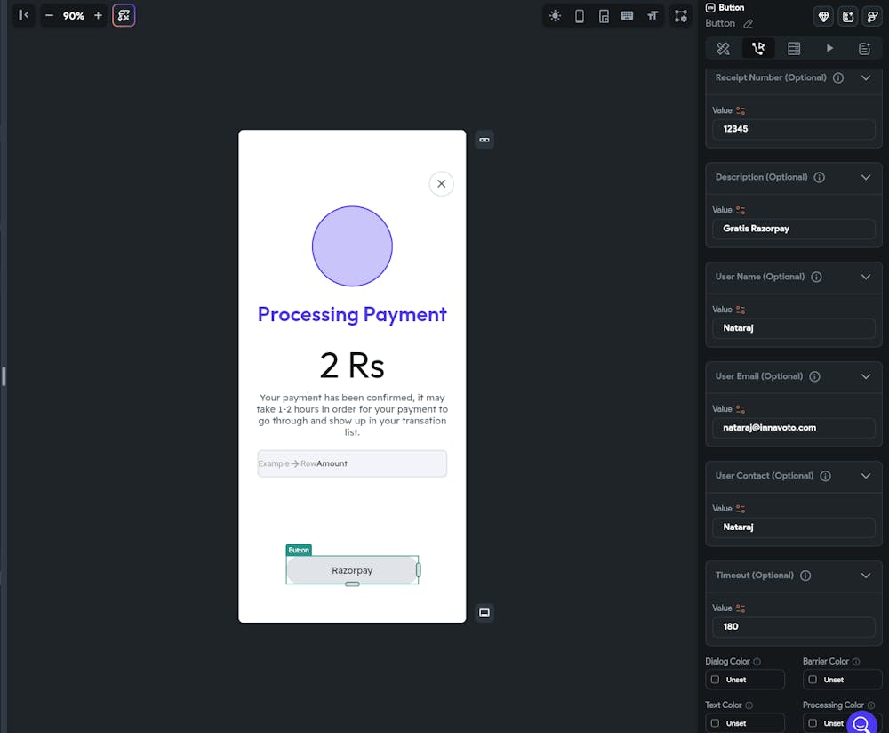Select the purple circle avatar on canvas
Viewport: 889px width, 733px height.
tap(352, 246)
